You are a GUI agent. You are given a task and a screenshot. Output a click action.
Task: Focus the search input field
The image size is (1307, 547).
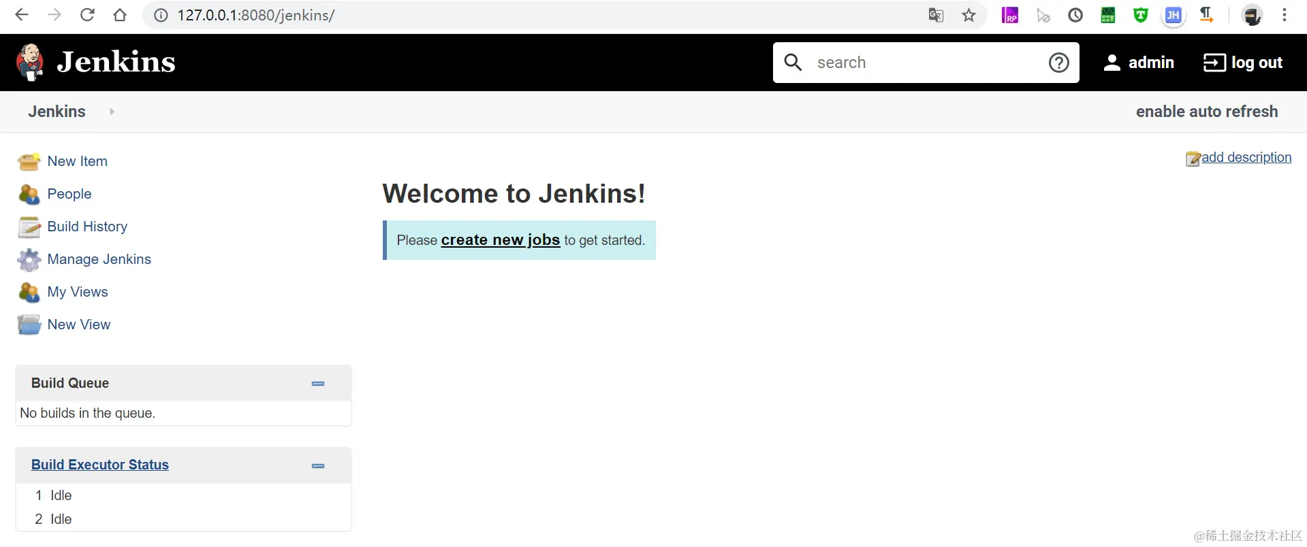click(x=926, y=63)
